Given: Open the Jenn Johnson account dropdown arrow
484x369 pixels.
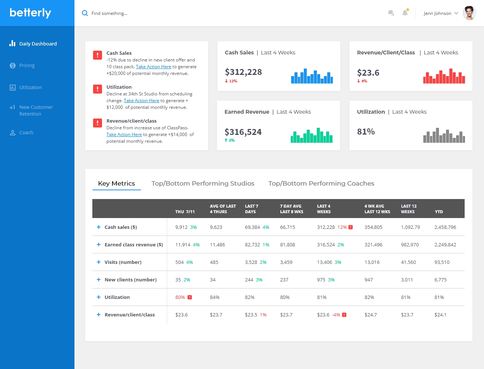Looking at the screenshot, I should (456, 13).
